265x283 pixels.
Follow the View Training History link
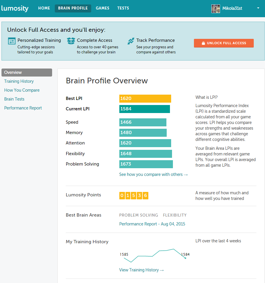click(142, 270)
